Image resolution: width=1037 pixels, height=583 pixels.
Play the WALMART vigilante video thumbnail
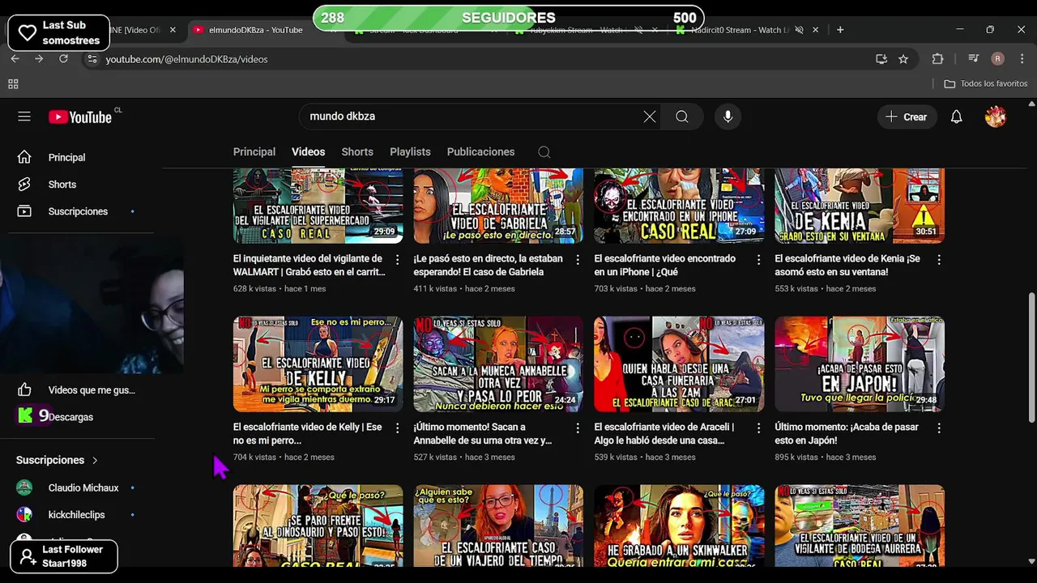318,206
